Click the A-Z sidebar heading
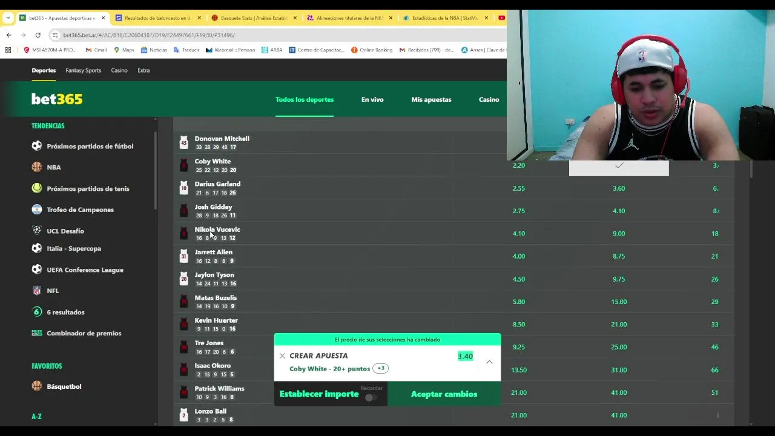Screen dimensions: 775x436 (x=36, y=417)
